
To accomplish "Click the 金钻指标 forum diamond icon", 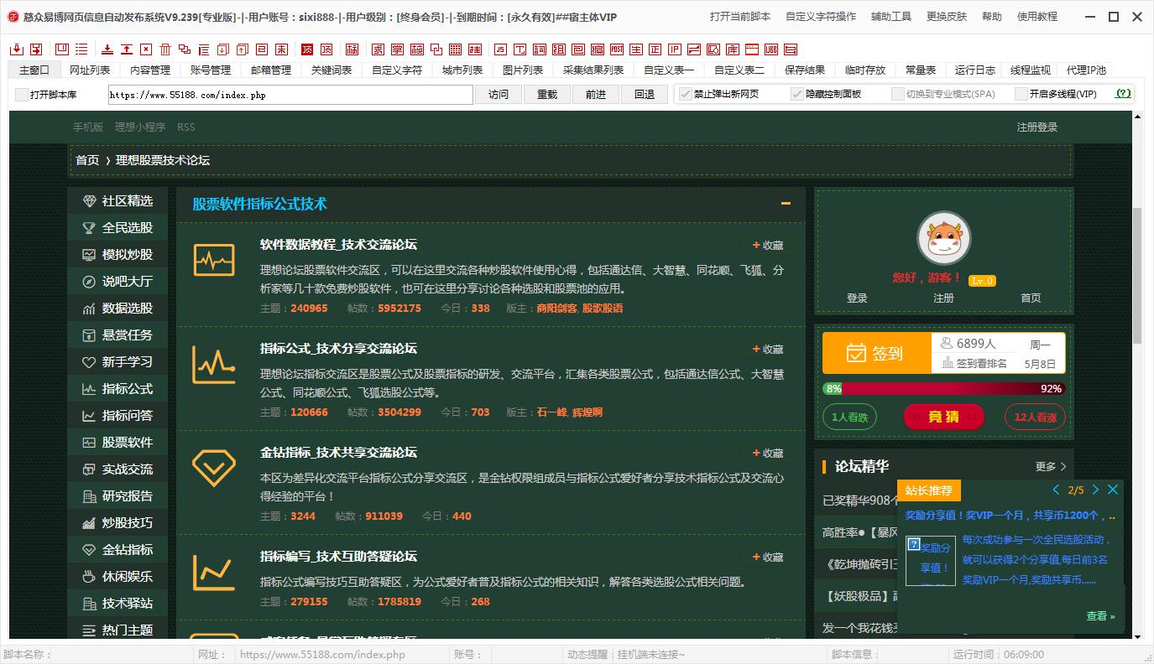I will pos(214,468).
